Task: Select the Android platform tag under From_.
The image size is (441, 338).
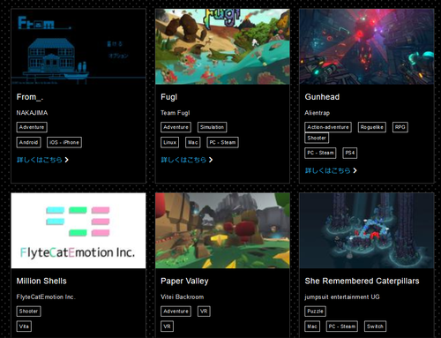Action: coord(28,142)
